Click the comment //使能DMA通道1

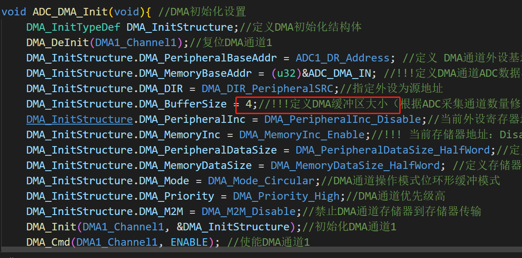268,242
